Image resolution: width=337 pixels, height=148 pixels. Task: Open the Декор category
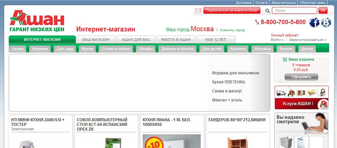click(x=307, y=49)
